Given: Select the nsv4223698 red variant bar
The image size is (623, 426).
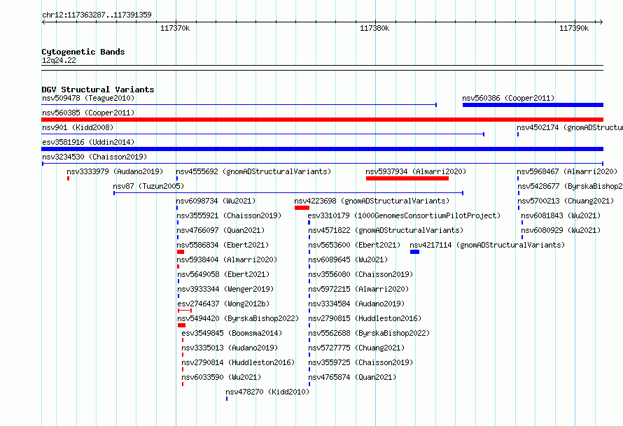Looking at the screenshot, I should [302, 208].
